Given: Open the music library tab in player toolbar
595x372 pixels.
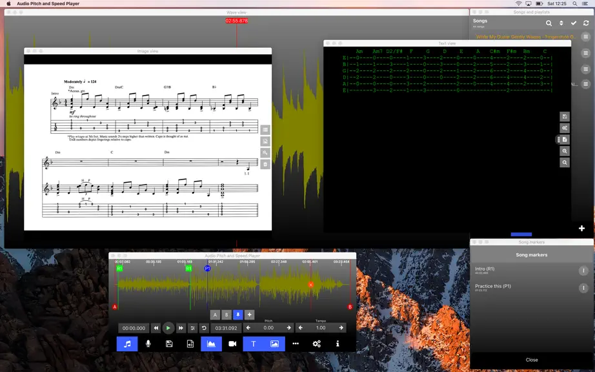Looking at the screenshot, I should pyautogui.click(x=127, y=344).
